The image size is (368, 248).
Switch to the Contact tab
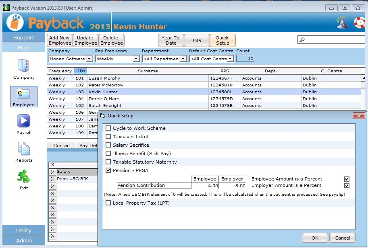coord(62,146)
